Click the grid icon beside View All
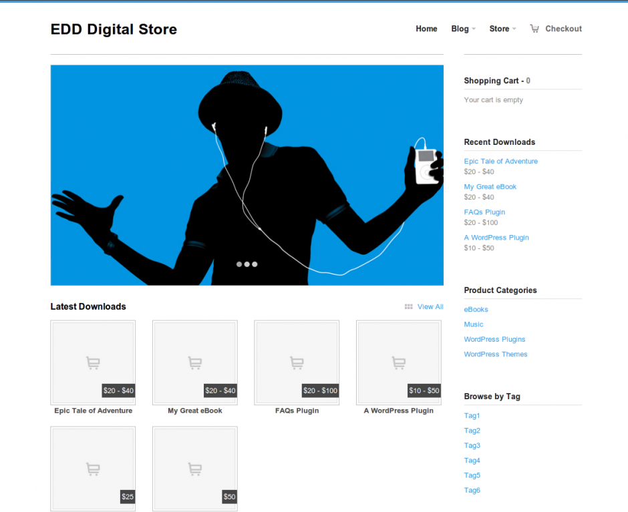 coord(408,306)
